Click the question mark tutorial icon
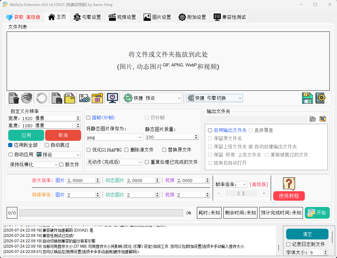 [x=289, y=184]
